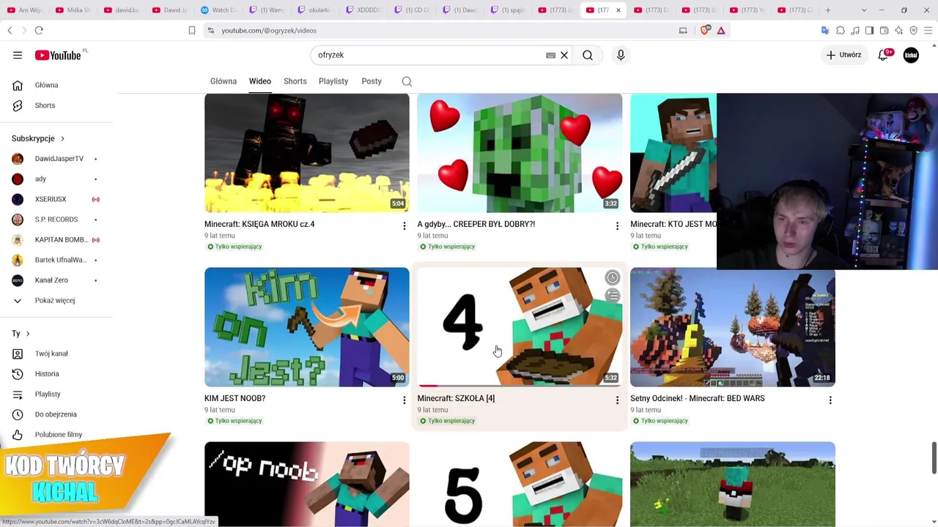Open a new browser tab

[x=828, y=10]
